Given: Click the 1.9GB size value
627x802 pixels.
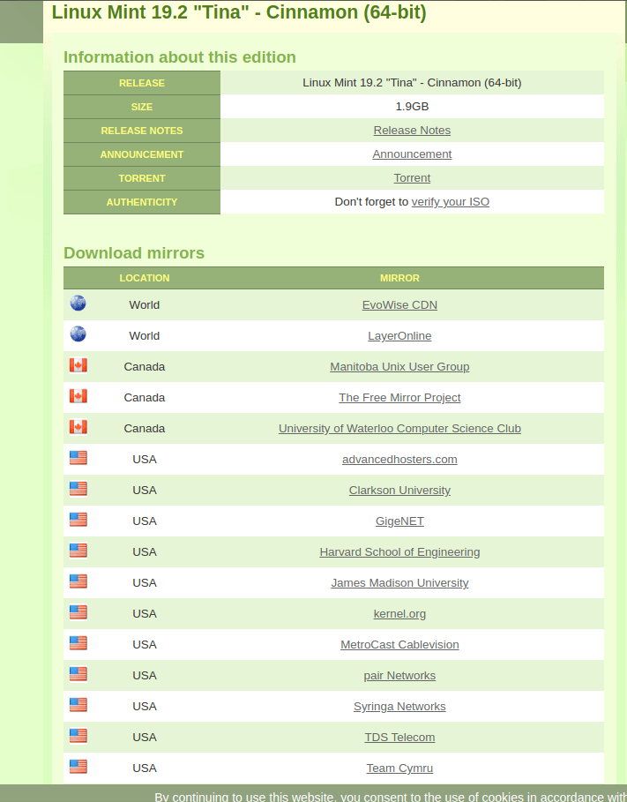Looking at the screenshot, I should point(412,107).
